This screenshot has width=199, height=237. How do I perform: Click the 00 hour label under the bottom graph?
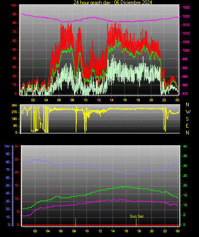(178, 231)
